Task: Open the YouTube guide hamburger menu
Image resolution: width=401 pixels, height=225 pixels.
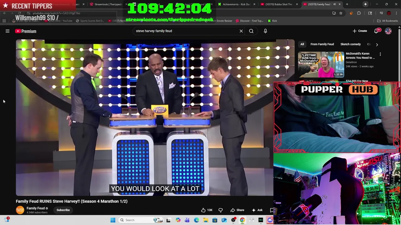Action: click(8, 31)
